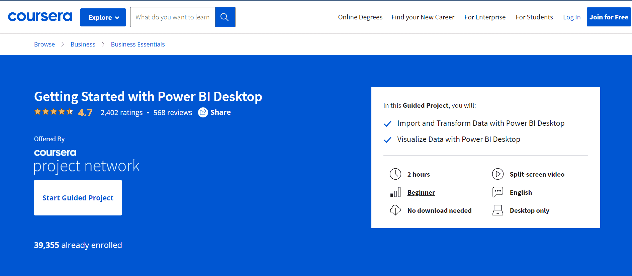Click the 'Desktop only' text

click(x=530, y=210)
